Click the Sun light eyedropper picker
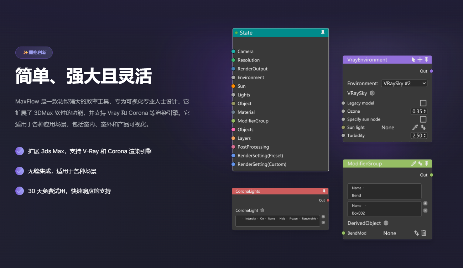The height and width of the screenshot is (268, 463). click(x=415, y=127)
